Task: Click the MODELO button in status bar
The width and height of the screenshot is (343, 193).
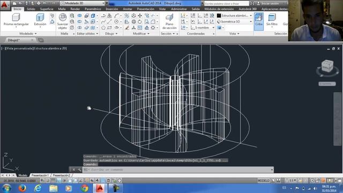Action: point(263,181)
